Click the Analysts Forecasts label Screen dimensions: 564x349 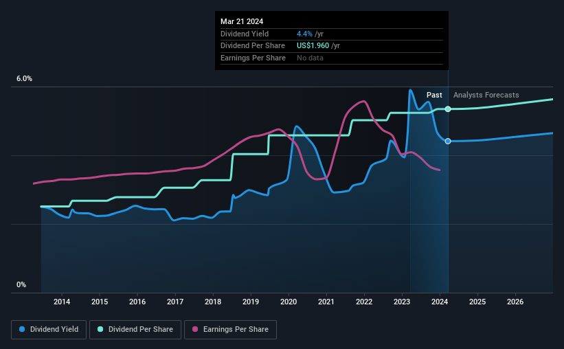(486, 95)
